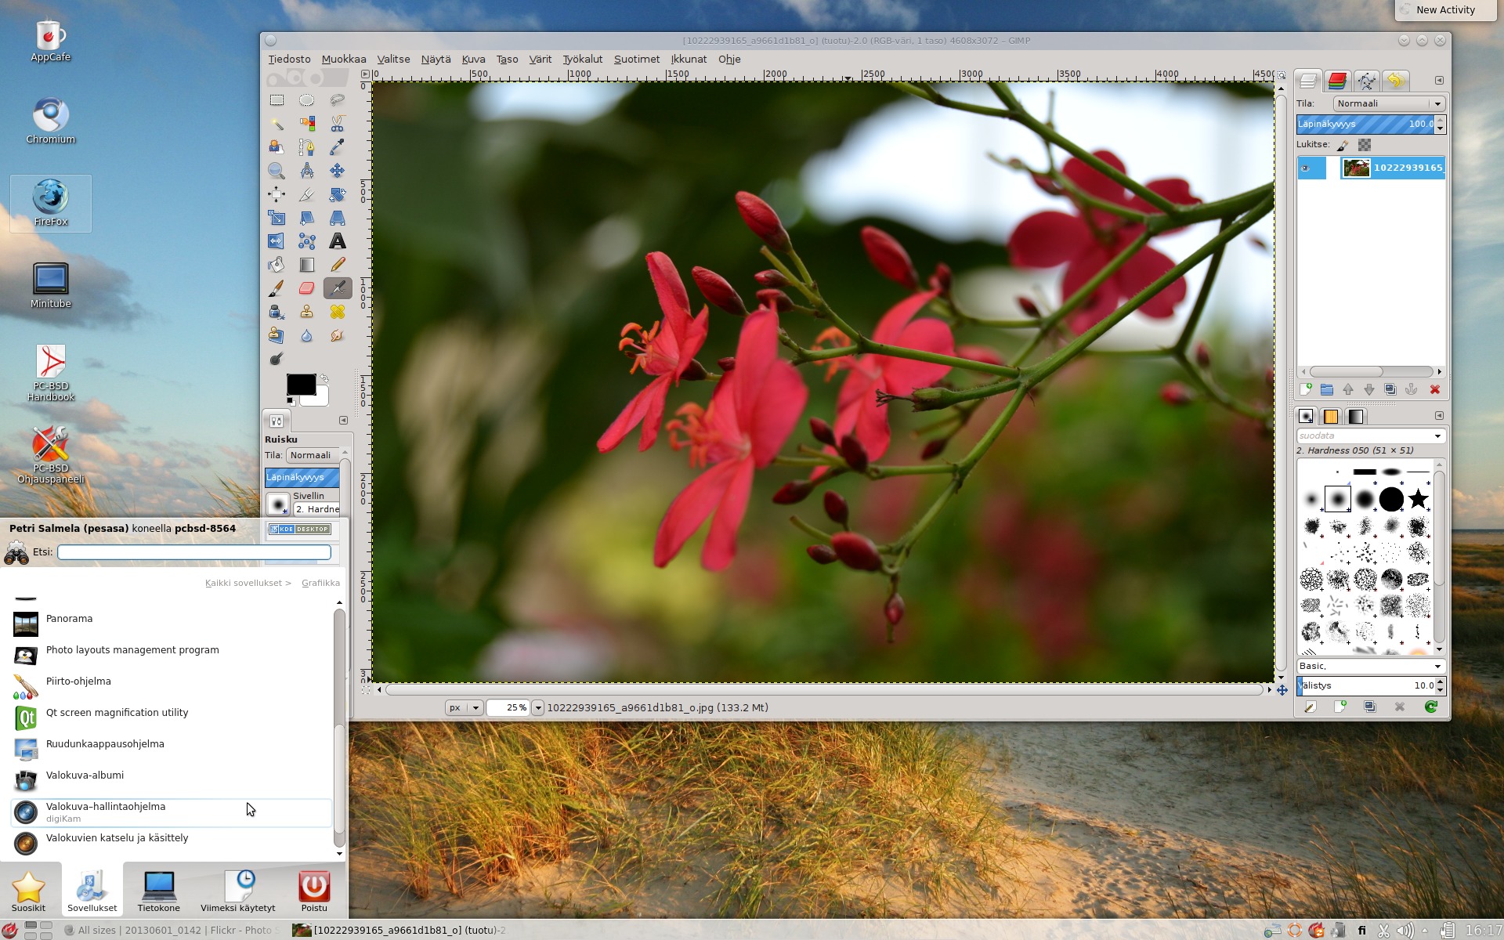Select the Fuzzy Select magic wand tool
This screenshot has height=940, width=1504.
277,124
